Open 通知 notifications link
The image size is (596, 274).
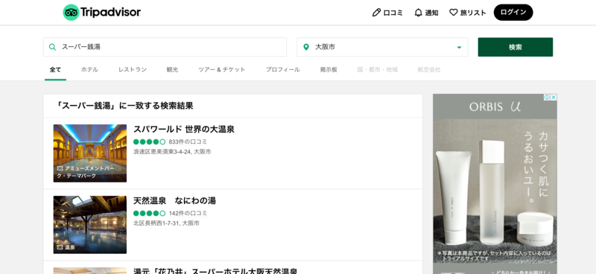[431, 13]
